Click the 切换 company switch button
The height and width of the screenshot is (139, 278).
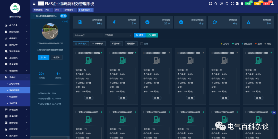tap(63, 16)
